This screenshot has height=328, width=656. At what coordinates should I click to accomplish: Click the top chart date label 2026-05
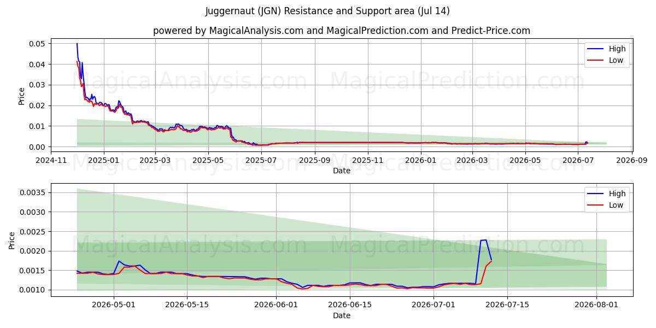tap(525, 161)
